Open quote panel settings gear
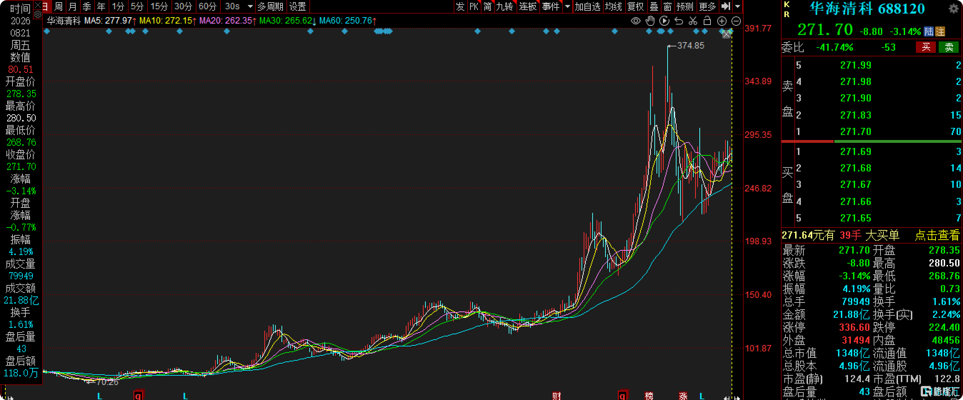The height and width of the screenshot is (400, 963). click(954, 9)
